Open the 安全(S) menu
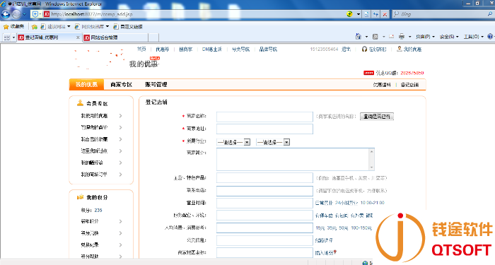The height and width of the screenshot is (265, 495). 449,37
